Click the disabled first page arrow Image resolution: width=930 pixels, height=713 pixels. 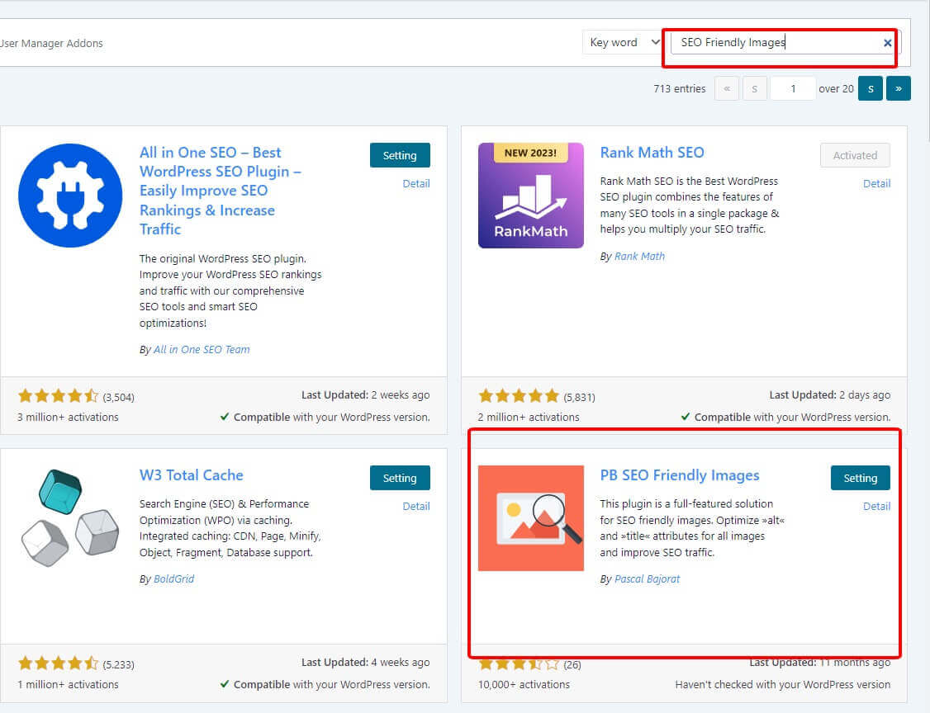pos(727,88)
